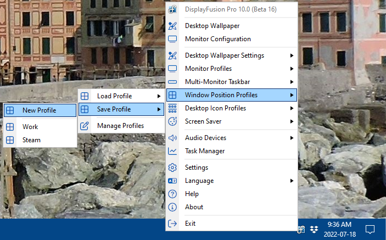Open Monitor Configuration menu entry
Viewport: 386px width, 240px height.
coord(232,39)
